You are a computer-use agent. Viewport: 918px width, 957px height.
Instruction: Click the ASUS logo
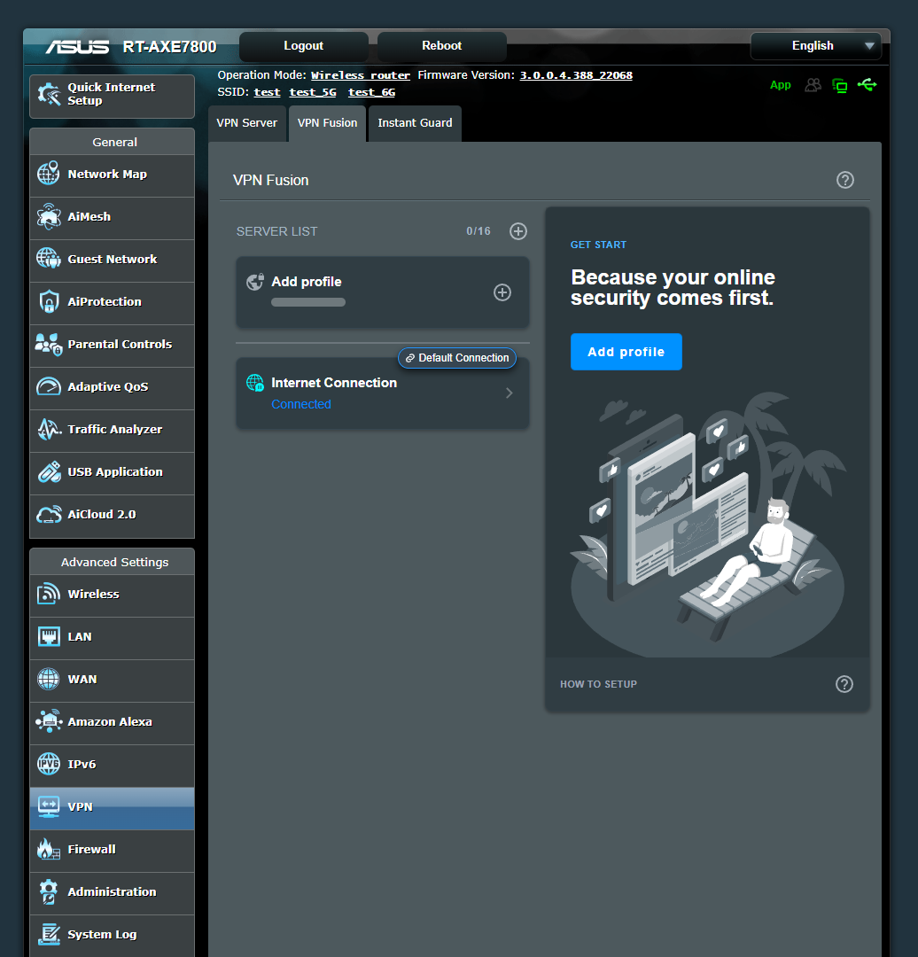[77, 47]
